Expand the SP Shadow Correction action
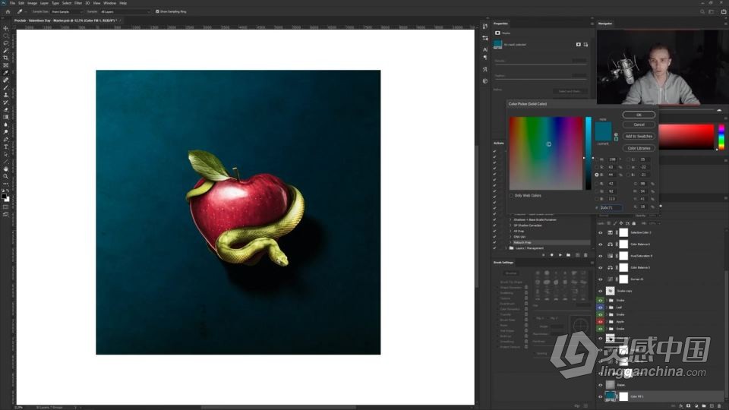Viewport: 729px width, 410px height. [x=510, y=225]
